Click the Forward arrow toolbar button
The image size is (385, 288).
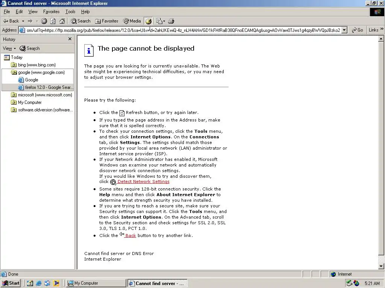pos(30,21)
